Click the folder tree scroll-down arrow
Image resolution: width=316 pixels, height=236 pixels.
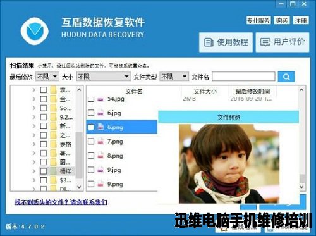[79, 187]
